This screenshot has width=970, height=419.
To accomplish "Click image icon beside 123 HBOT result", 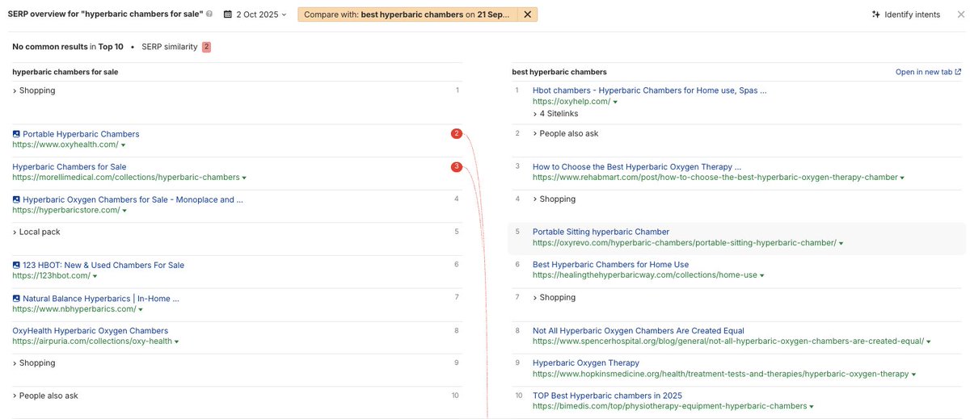I will 16,266.
